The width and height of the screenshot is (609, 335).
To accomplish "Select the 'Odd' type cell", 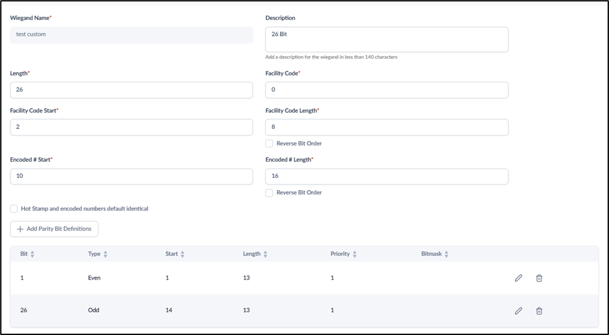I will click(93, 310).
